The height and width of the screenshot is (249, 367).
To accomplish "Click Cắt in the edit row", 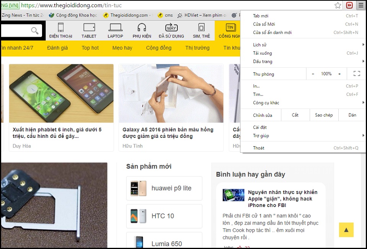I will [295, 115].
